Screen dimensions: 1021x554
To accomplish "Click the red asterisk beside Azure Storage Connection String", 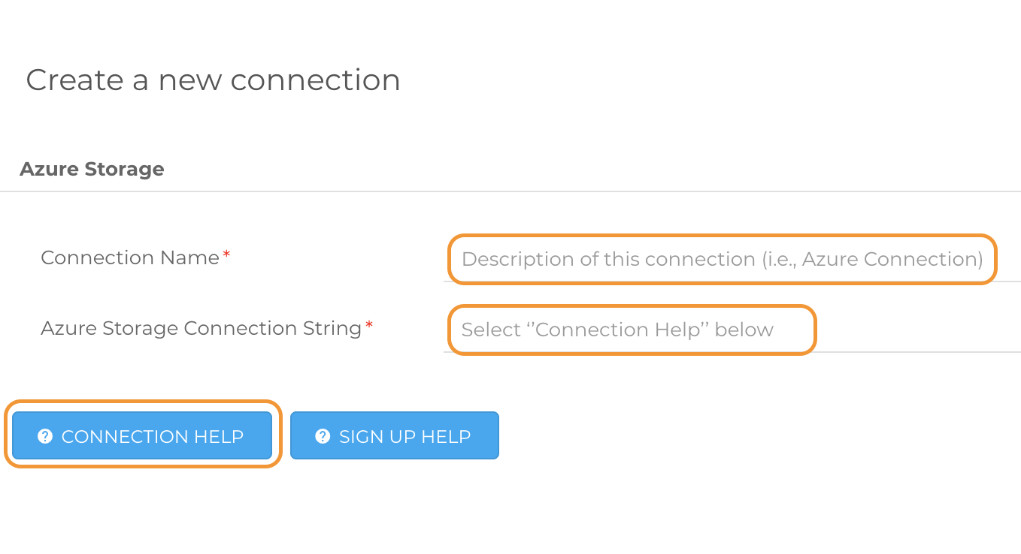I will pyautogui.click(x=369, y=327).
